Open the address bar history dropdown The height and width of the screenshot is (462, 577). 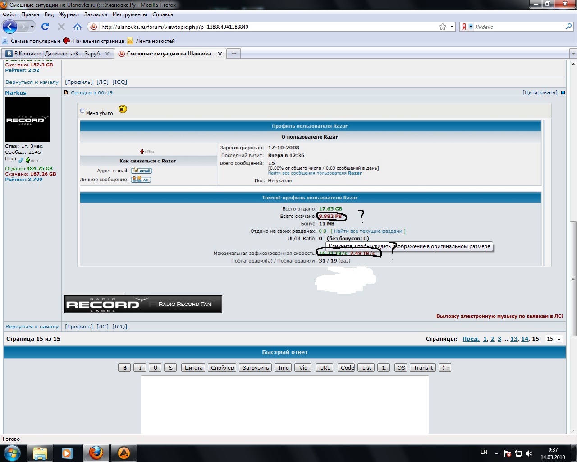tap(452, 27)
